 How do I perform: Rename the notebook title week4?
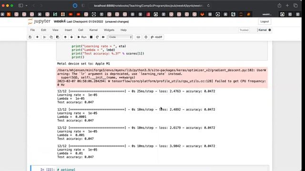[60, 21]
